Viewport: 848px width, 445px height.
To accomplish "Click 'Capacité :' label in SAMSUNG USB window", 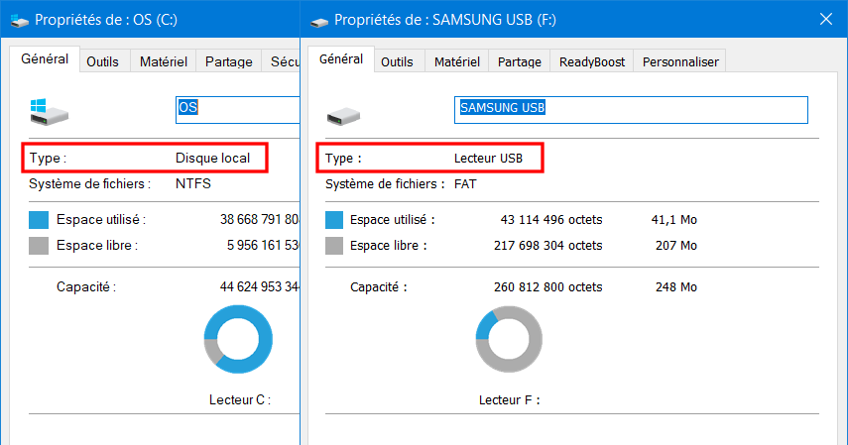I will click(379, 287).
